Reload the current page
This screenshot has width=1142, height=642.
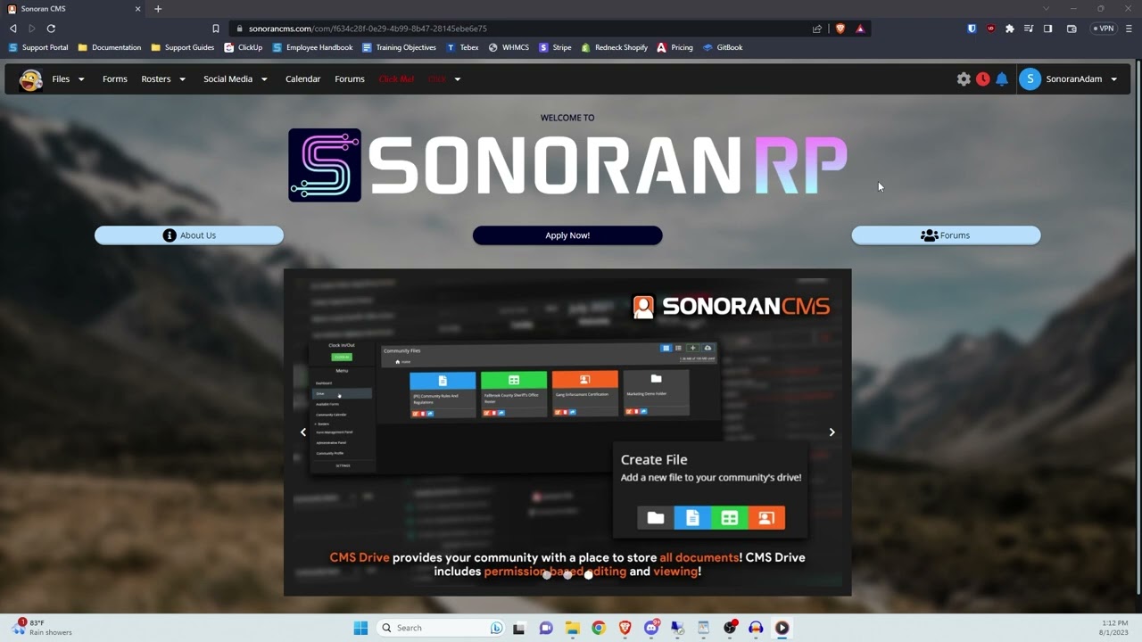51,29
